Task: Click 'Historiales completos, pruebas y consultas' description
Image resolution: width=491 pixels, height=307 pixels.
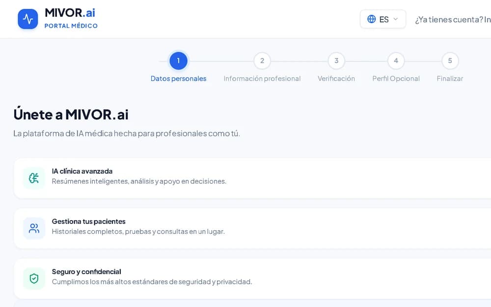Action: click(x=138, y=231)
